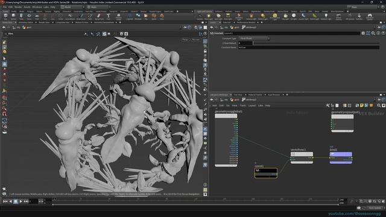Select the const1 node
The width and height of the screenshot is (386, 217).
click(x=265, y=172)
